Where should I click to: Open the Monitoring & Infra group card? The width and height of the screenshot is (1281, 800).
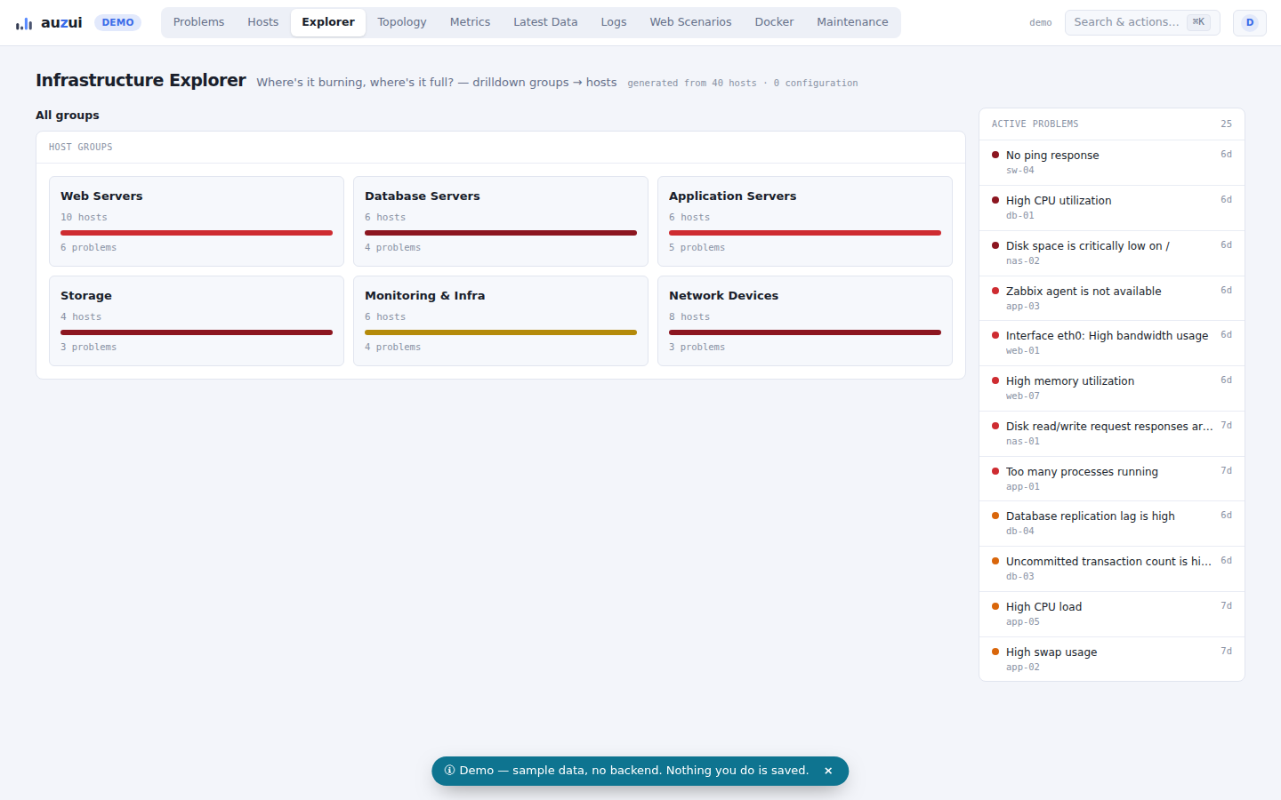click(501, 321)
